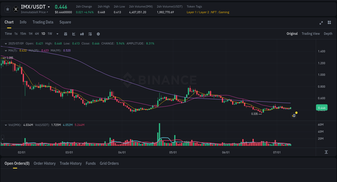This screenshot has width=337, height=182.
Task: Select the 4H timeframe
Action: (37, 34)
